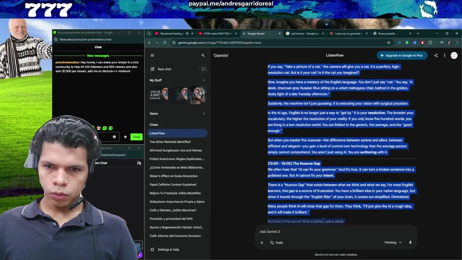
Task: Open the 'Pepsi Caffeine Content Explained' chat
Action: 177,185
